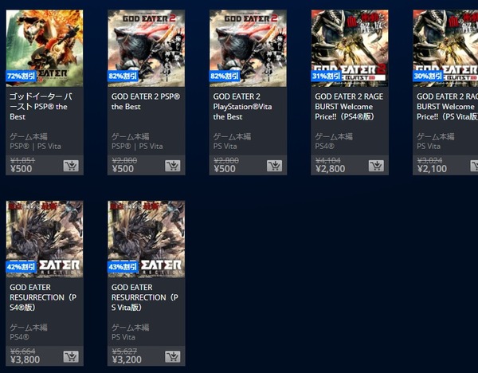Open GOD EATER RESURRECTION PS4版 title link

pos(43,297)
